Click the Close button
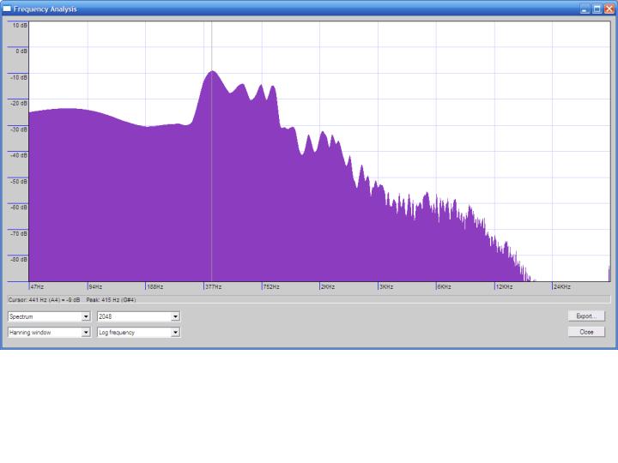 pyautogui.click(x=586, y=332)
